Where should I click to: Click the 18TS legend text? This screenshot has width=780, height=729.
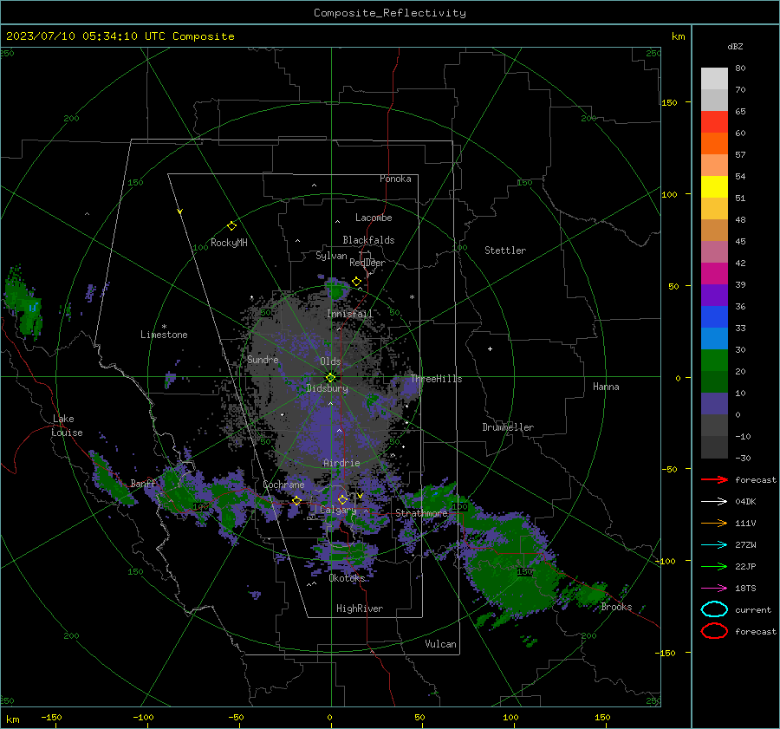click(745, 588)
